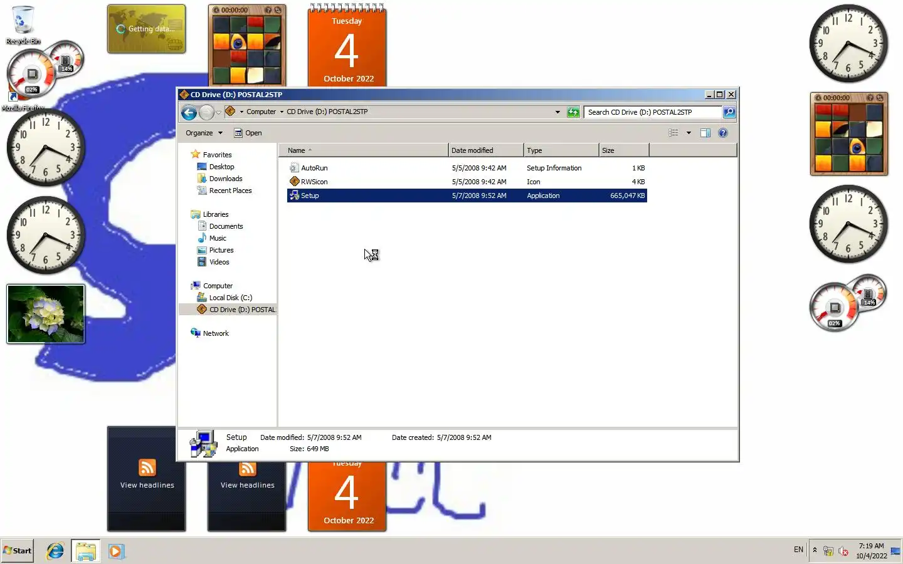Click the 1 KB size of AutoRun
The width and height of the screenshot is (903, 564).
click(x=638, y=168)
